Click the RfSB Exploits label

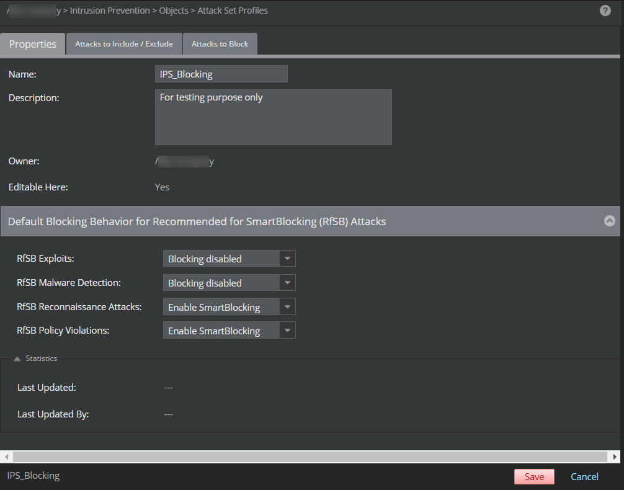[45, 258]
